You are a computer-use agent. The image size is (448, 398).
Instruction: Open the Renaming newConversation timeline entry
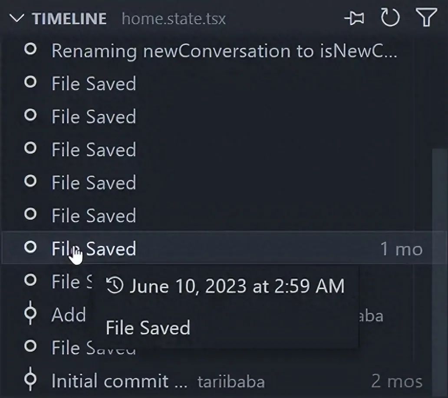click(224, 51)
